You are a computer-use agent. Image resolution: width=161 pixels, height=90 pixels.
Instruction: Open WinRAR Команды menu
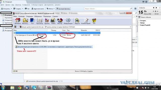(22, 16)
